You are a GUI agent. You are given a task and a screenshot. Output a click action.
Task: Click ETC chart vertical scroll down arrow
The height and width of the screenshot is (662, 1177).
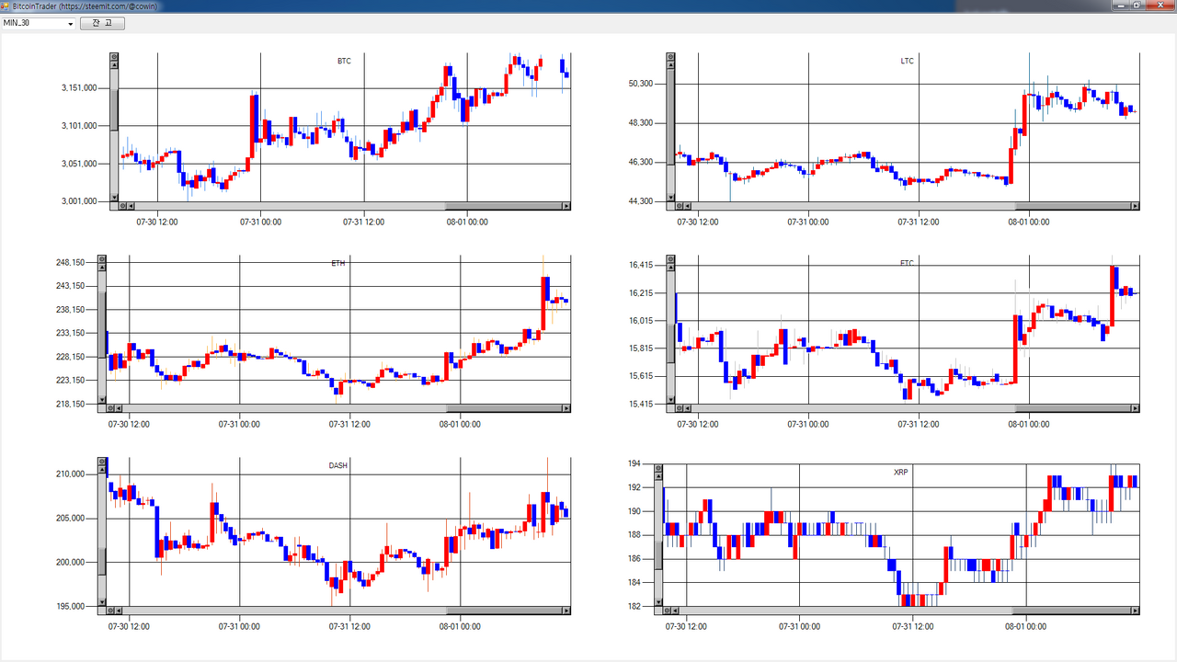point(670,399)
